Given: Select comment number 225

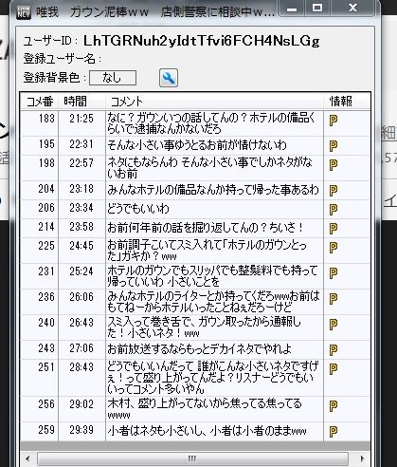Looking at the screenshot, I should tap(46, 246).
